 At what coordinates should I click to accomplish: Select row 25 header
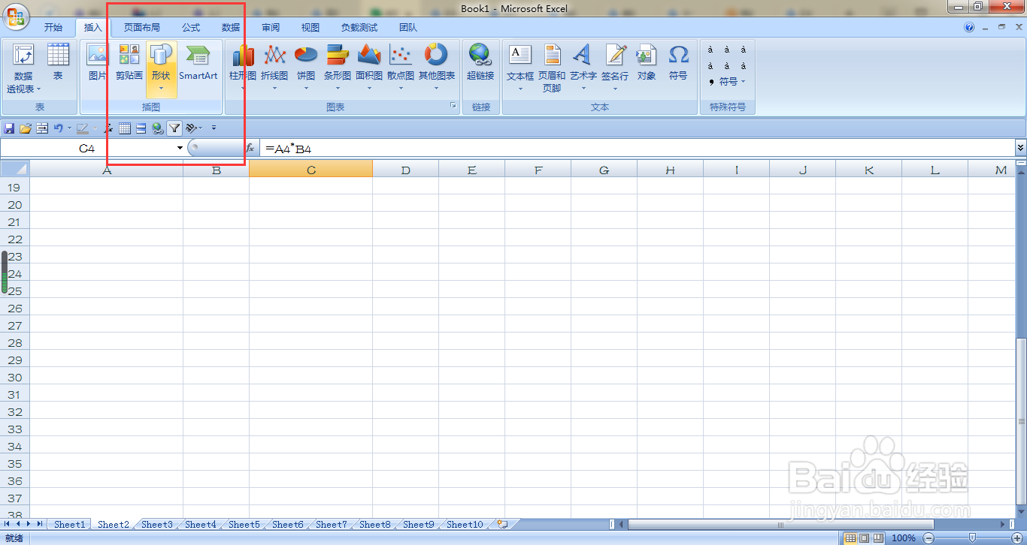[15, 291]
